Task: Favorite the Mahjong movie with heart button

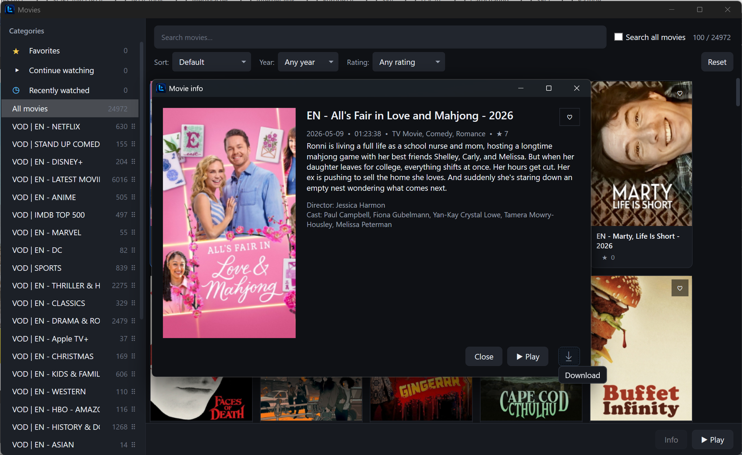Action: tap(569, 117)
